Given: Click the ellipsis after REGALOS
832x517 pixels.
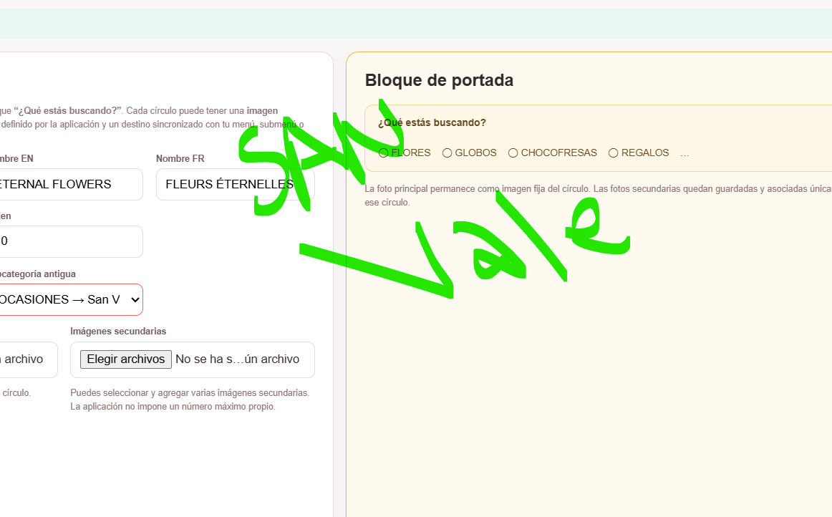Looking at the screenshot, I should pos(685,153).
